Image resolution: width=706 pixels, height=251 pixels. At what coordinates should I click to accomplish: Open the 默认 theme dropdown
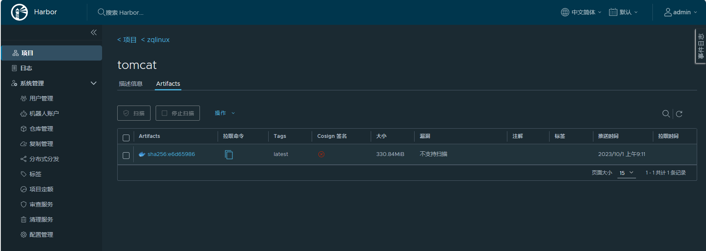(623, 12)
